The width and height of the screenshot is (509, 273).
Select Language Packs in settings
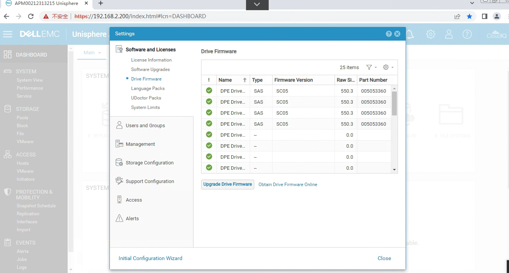click(148, 88)
